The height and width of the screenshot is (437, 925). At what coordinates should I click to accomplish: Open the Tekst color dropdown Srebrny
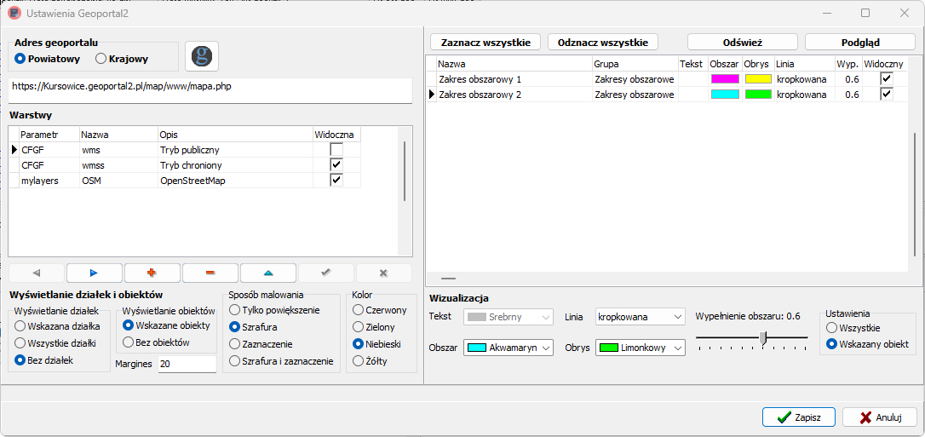point(508,317)
